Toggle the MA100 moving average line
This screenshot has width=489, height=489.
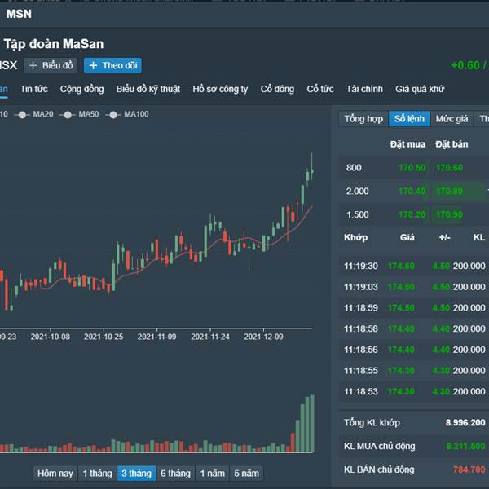(127, 114)
